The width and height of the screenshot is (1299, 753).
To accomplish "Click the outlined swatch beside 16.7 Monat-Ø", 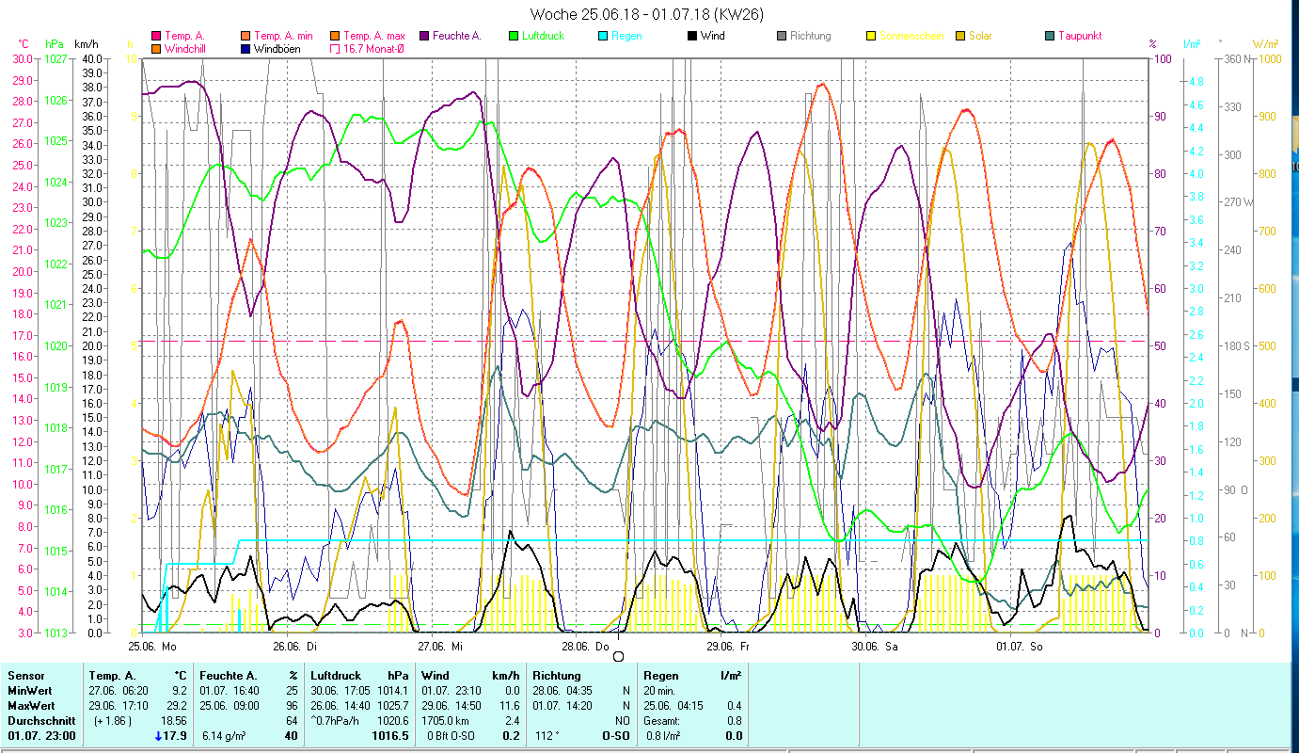I will click(x=335, y=48).
